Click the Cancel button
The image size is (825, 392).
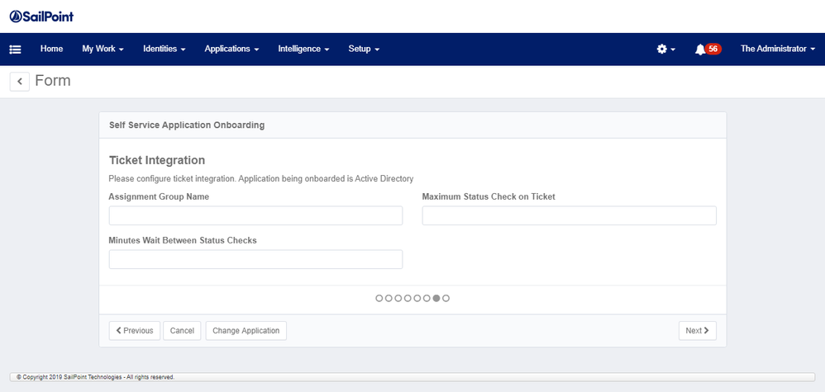click(x=182, y=331)
